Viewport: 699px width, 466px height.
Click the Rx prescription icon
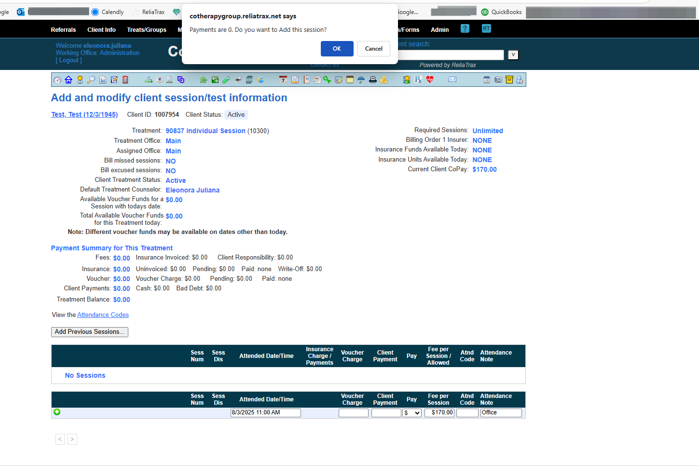pos(418,80)
